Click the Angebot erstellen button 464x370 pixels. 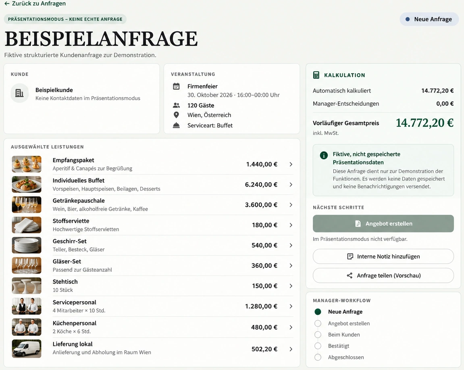(x=383, y=224)
